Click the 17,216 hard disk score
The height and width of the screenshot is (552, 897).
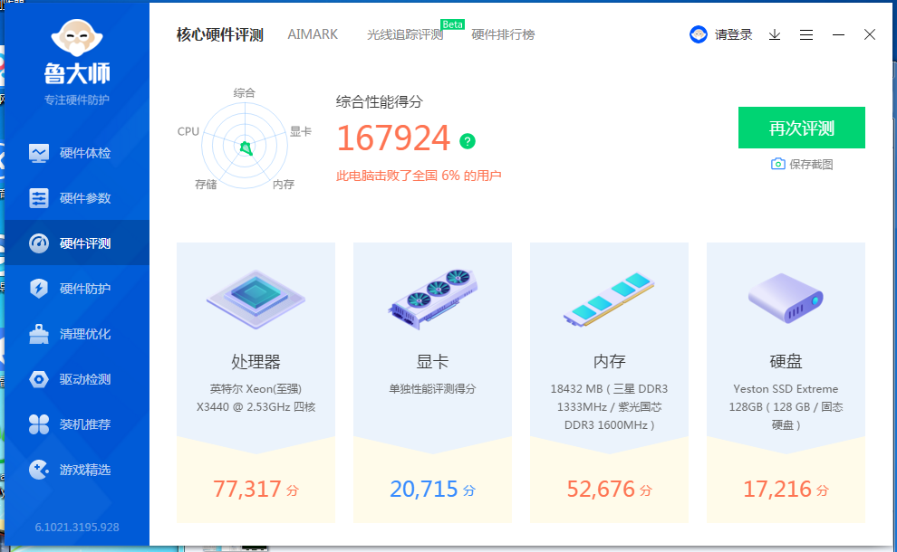786,490
